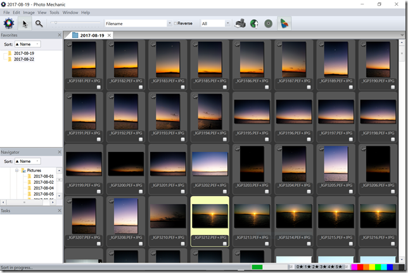Click the rotate icon on _IGP3203 thumbnail
The image size is (408, 273).
[x=238, y=149]
